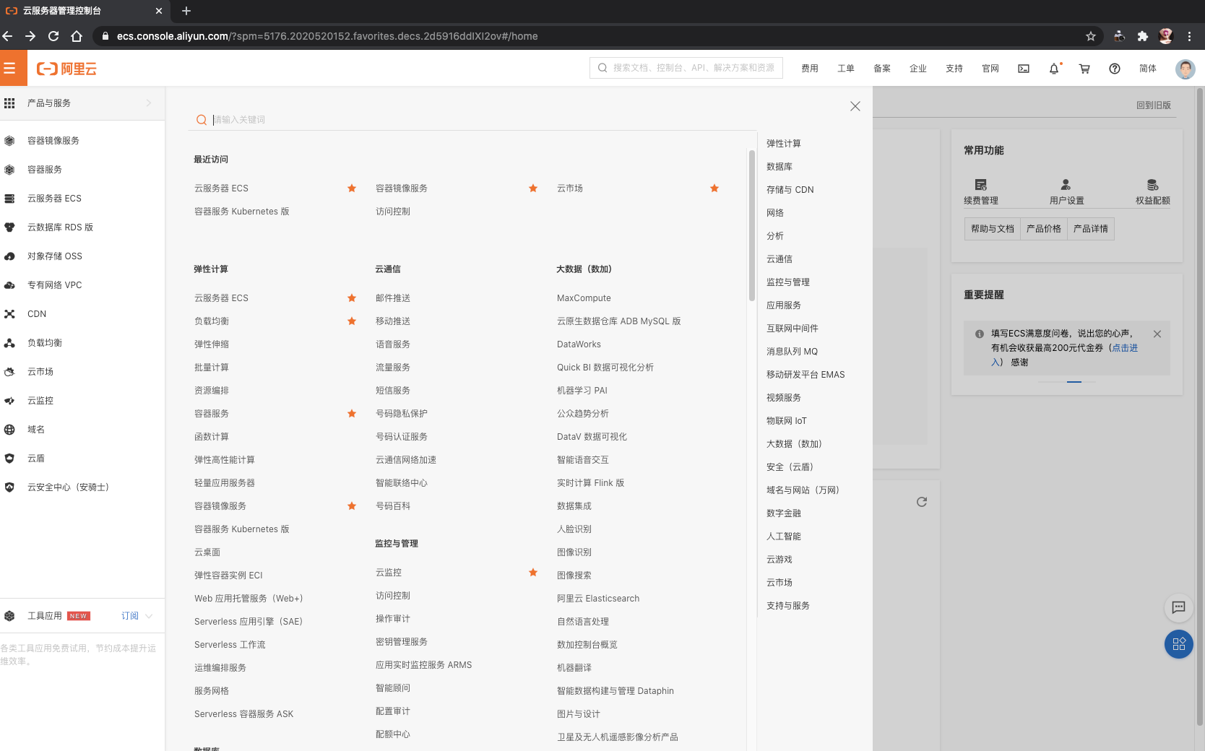Click the 帮助与文档 button

pyautogui.click(x=992, y=229)
